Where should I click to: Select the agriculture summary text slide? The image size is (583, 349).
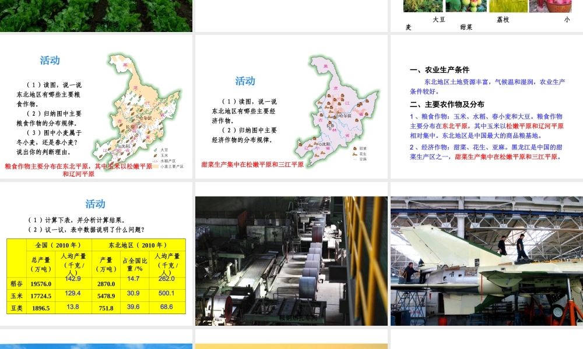pyautogui.click(x=487, y=107)
